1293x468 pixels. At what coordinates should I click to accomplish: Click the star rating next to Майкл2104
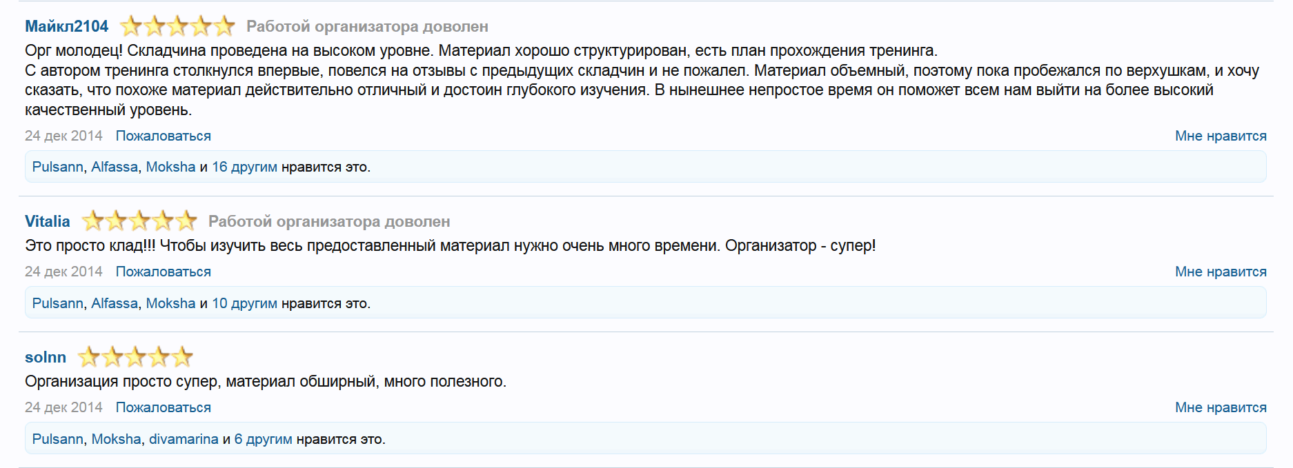(x=177, y=26)
